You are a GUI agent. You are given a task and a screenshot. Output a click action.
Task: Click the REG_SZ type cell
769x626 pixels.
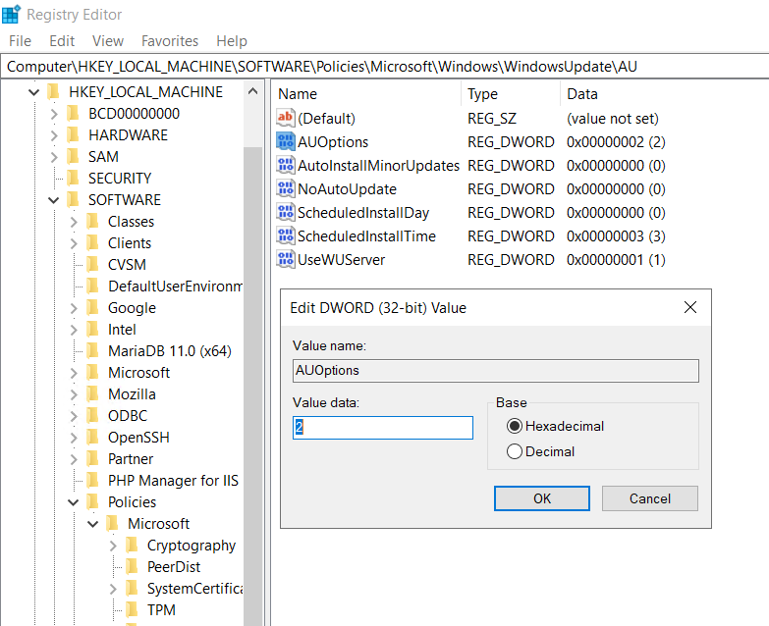492,119
